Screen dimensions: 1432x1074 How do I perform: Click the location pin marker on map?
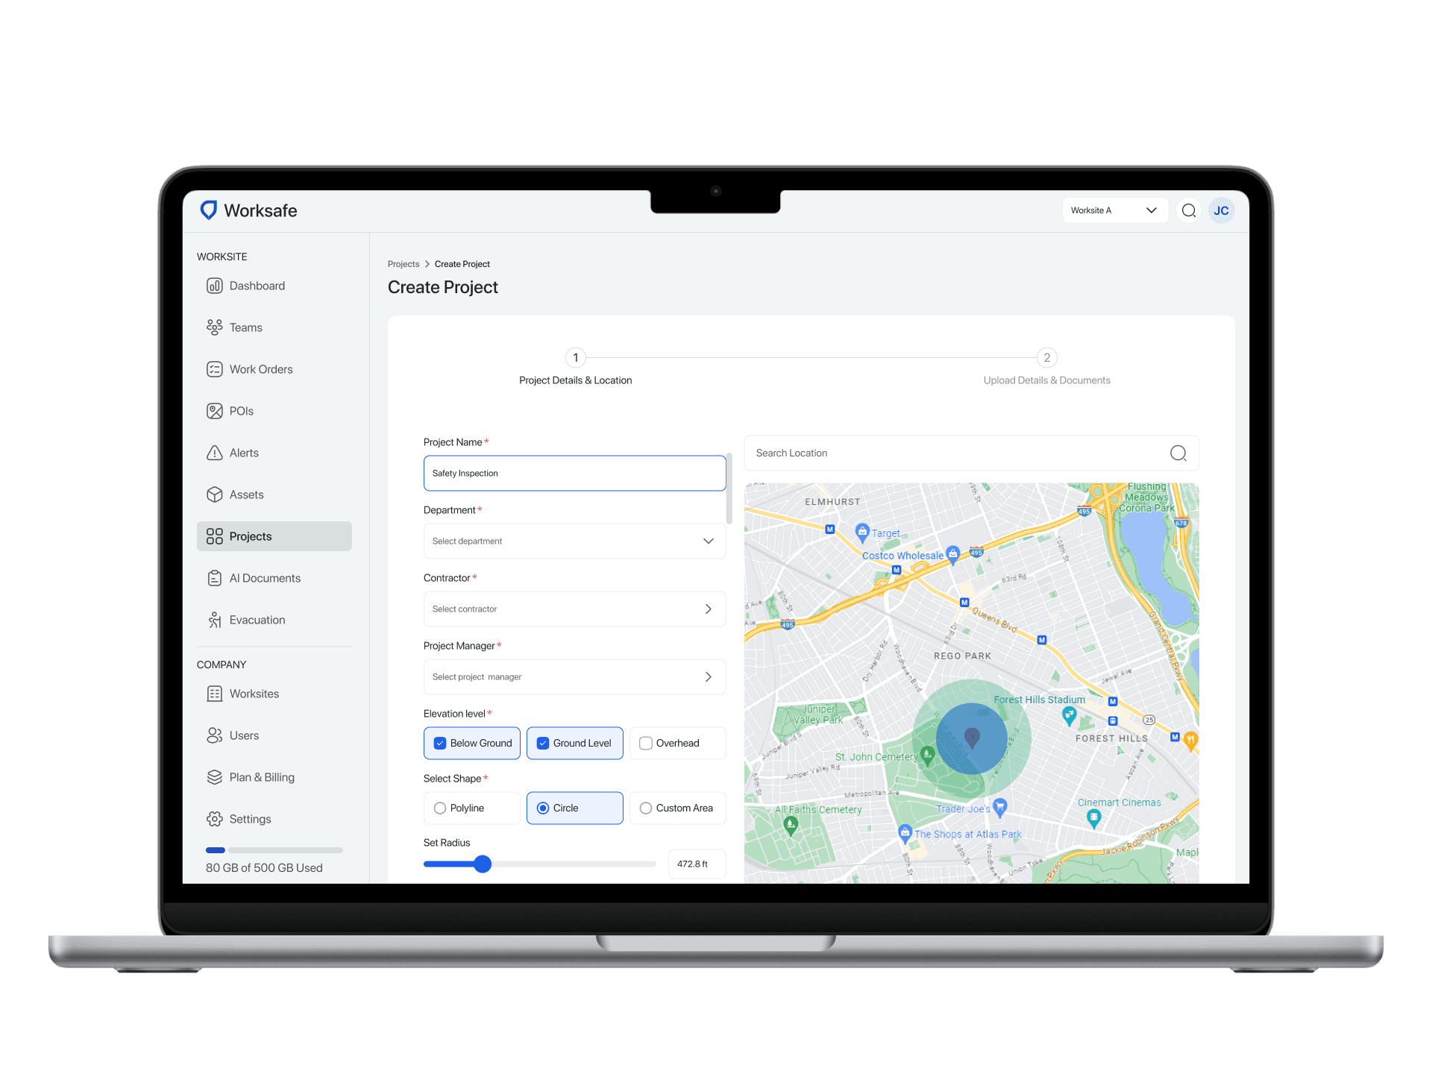[972, 738]
